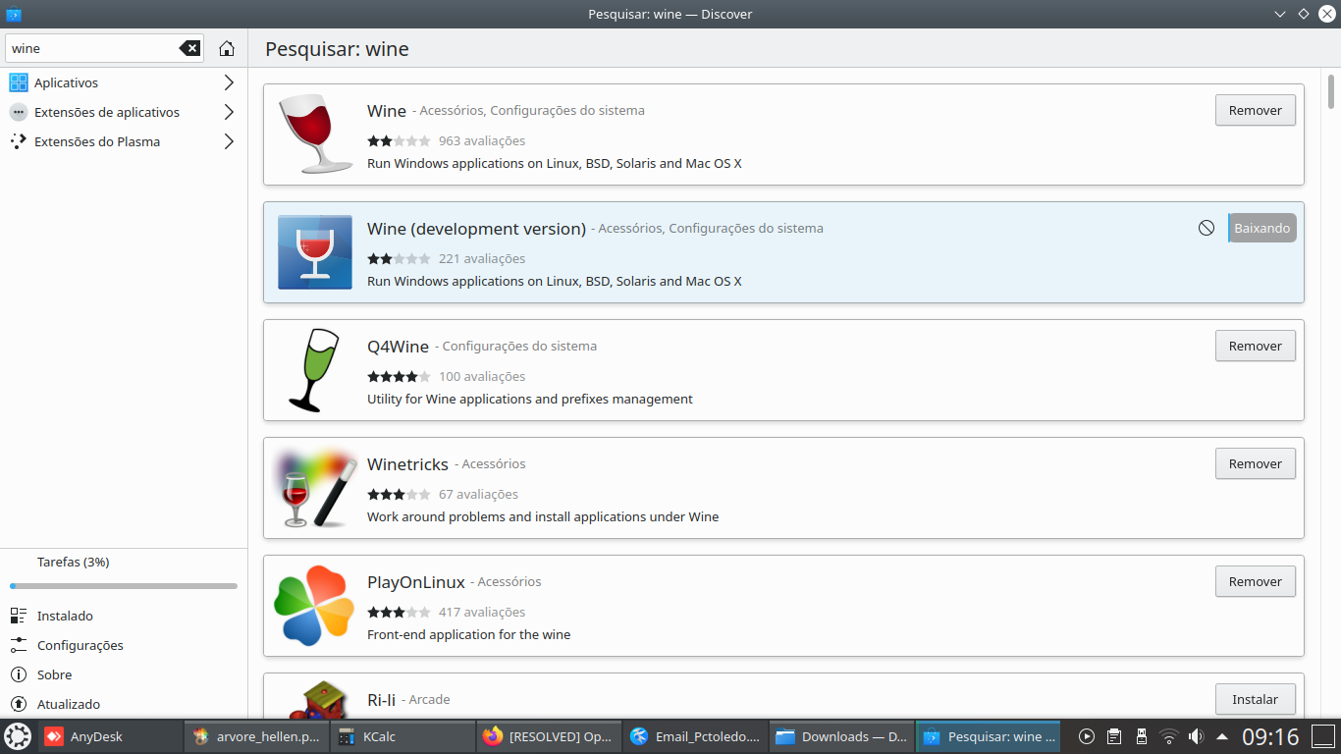Switch to the Downloads Dolphin window
Viewport: 1341px width, 754px height.
pyautogui.click(x=841, y=736)
